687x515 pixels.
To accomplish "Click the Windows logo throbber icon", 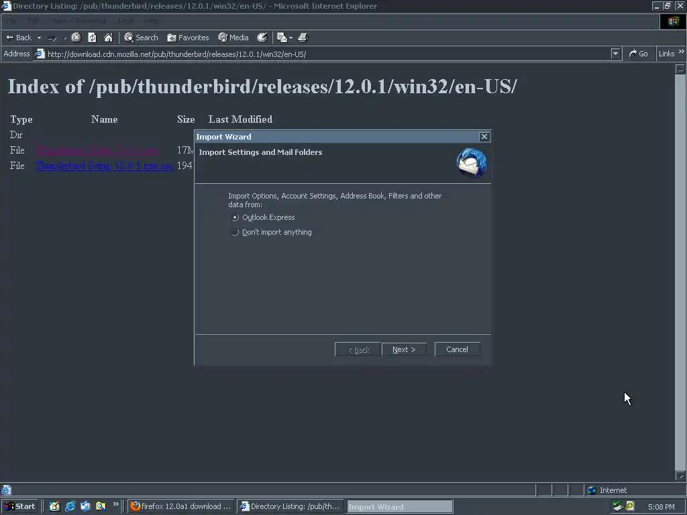I will 673,21.
